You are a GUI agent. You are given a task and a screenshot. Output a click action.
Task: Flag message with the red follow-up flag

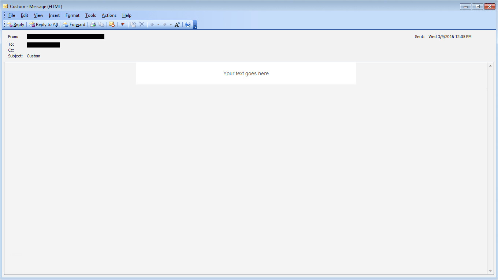(123, 24)
